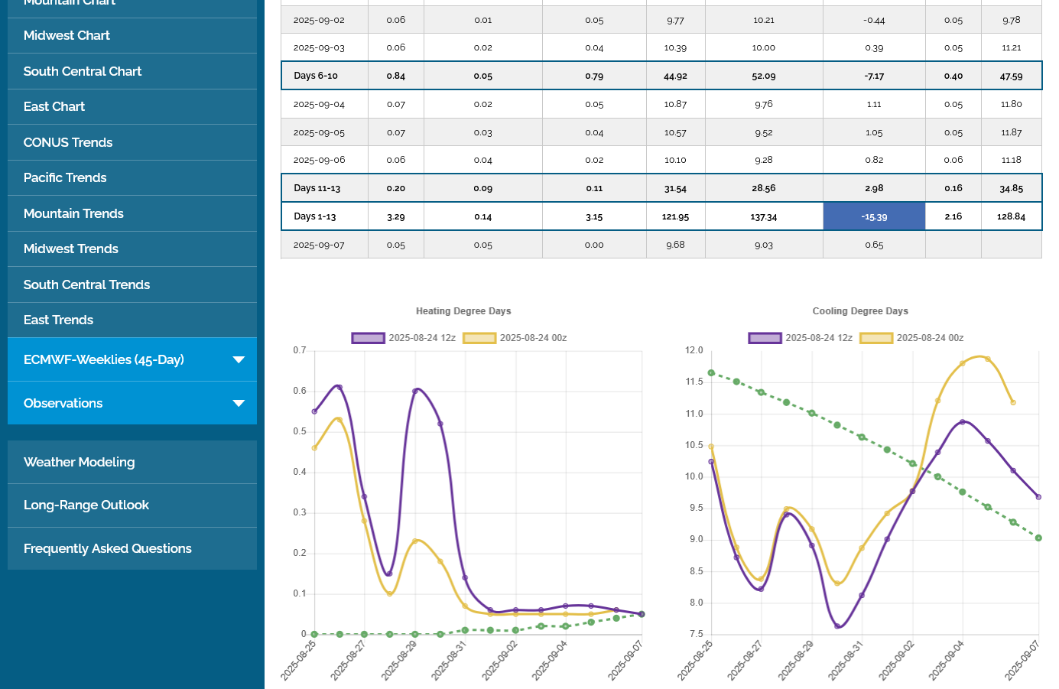The height and width of the screenshot is (689, 1059).
Task: Click yellow 00z swatch in Cooling Degree Days legend
Action: coord(876,338)
